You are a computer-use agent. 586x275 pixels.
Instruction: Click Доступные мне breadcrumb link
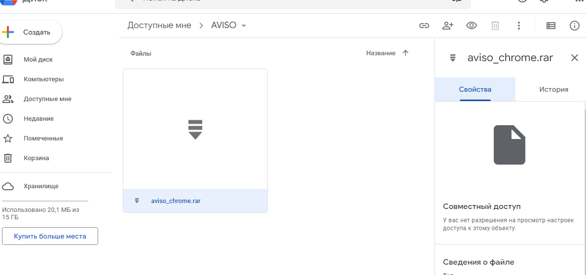[x=159, y=26]
